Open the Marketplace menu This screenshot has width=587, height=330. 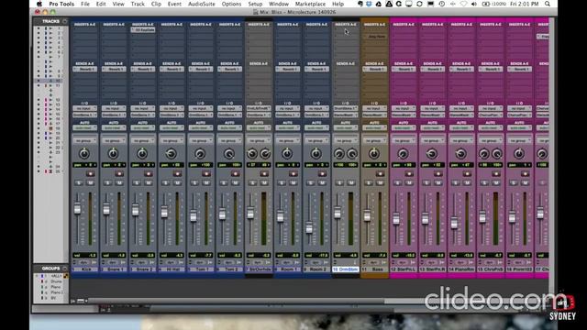(310, 4)
